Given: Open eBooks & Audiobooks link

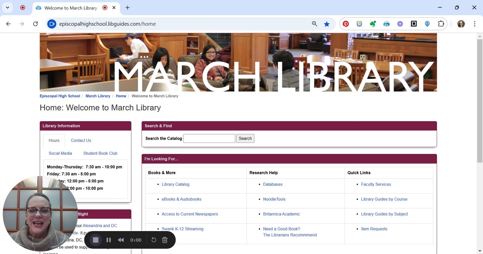Looking at the screenshot, I should click(x=181, y=199).
